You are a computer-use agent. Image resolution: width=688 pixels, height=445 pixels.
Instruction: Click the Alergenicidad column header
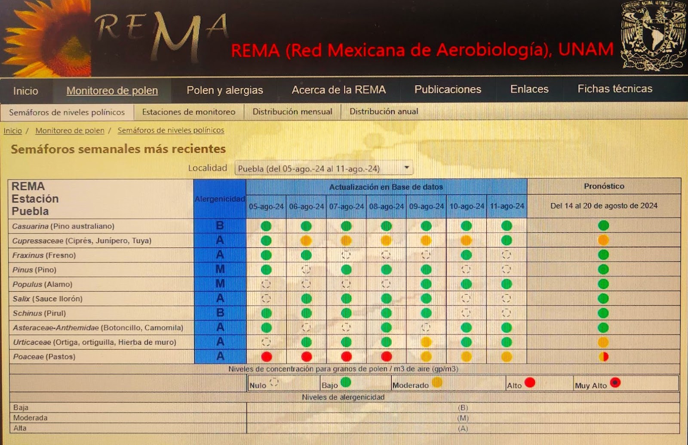coord(220,199)
